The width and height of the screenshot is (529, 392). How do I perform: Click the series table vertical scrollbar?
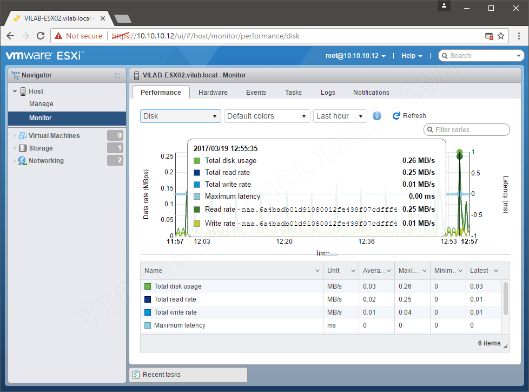[x=505, y=298]
